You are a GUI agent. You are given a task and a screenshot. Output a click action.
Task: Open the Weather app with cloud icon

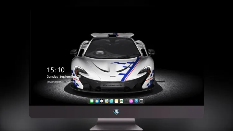[97, 101]
